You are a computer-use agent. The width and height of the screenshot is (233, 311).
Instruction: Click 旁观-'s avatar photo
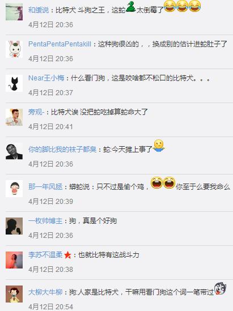14,117
